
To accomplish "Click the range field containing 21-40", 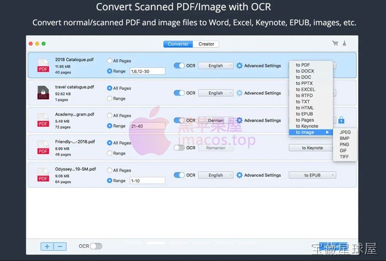I will (148, 126).
